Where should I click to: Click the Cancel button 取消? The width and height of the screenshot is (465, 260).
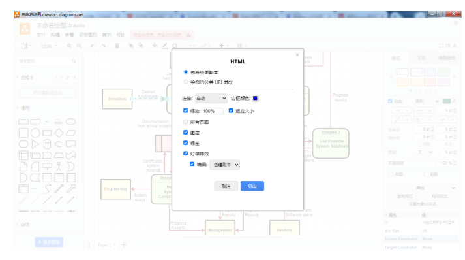226,186
